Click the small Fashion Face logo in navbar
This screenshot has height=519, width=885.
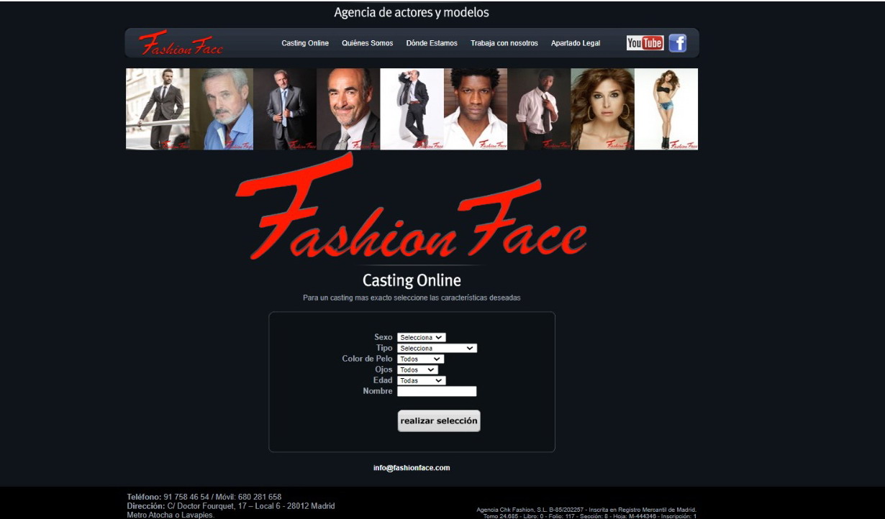pyautogui.click(x=181, y=43)
